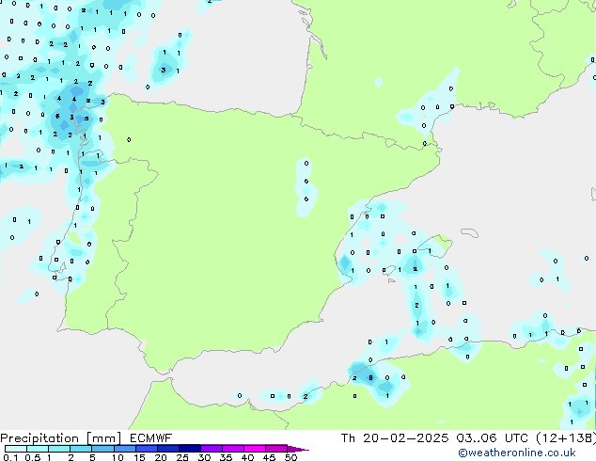Viewport: 596px width, 461px height.
Task: Select the legend value "40"
Action: (247, 457)
